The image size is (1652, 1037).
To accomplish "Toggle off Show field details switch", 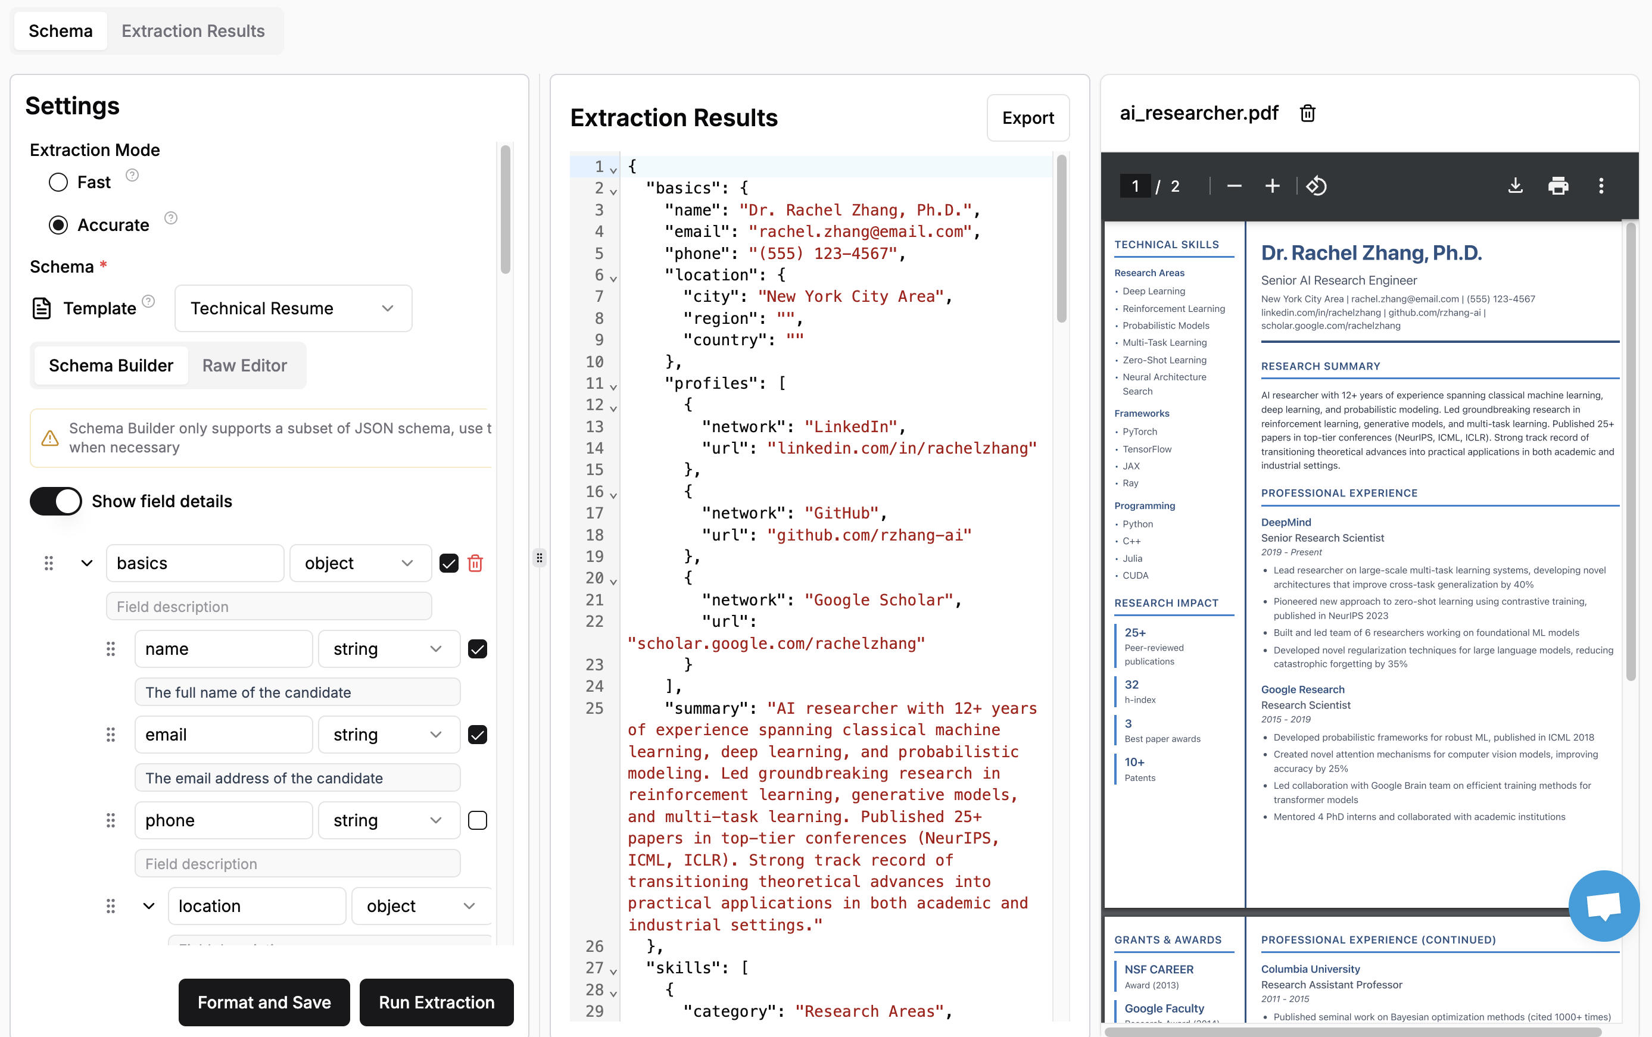I will point(55,501).
